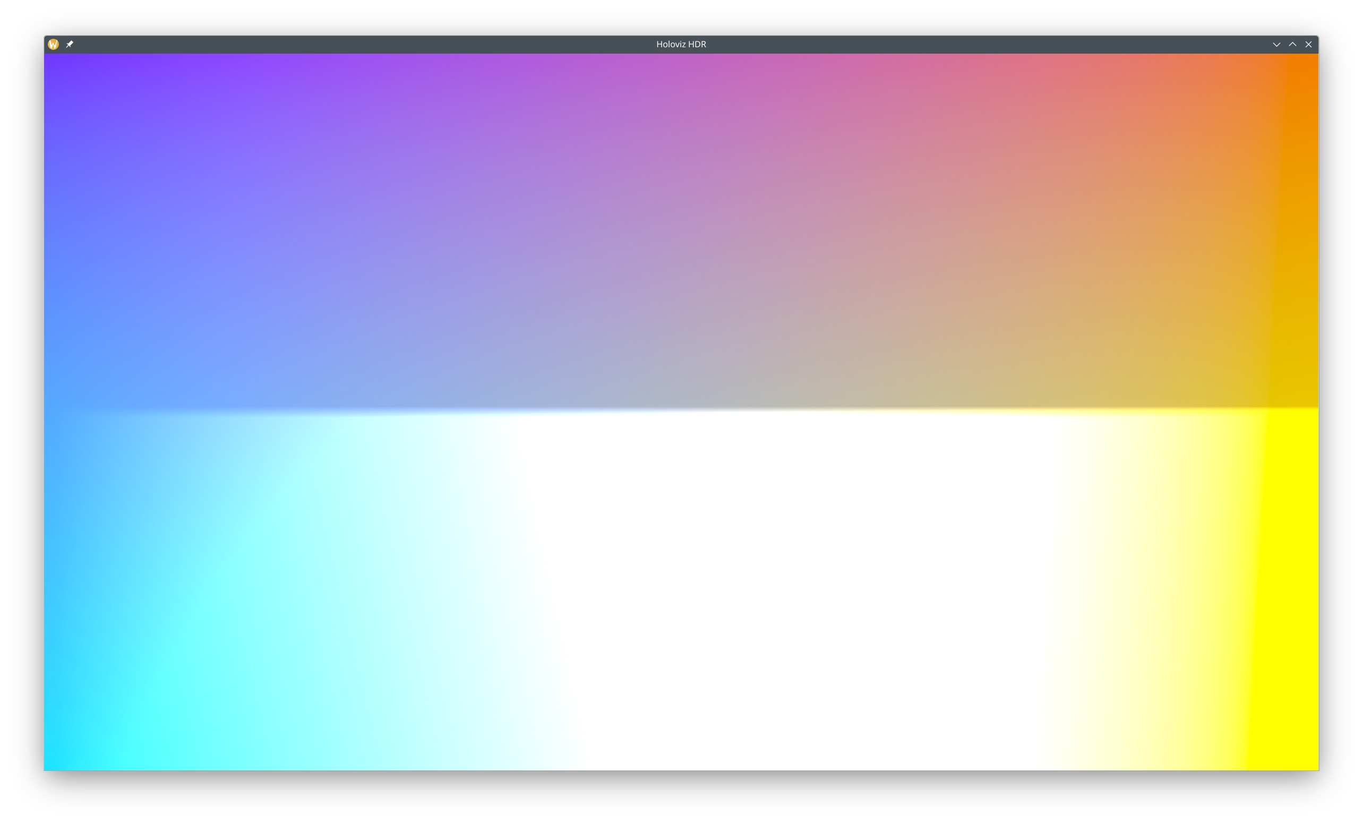This screenshot has height=823, width=1363.
Task: Click the horizontal boundary line between gradient halves
Action: pos(680,410)
